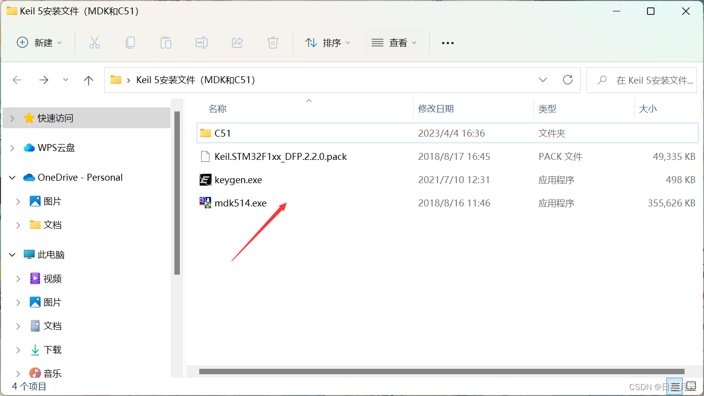Expand 图片 under OneDrive
704x396 pixels.
click(18, 201)
